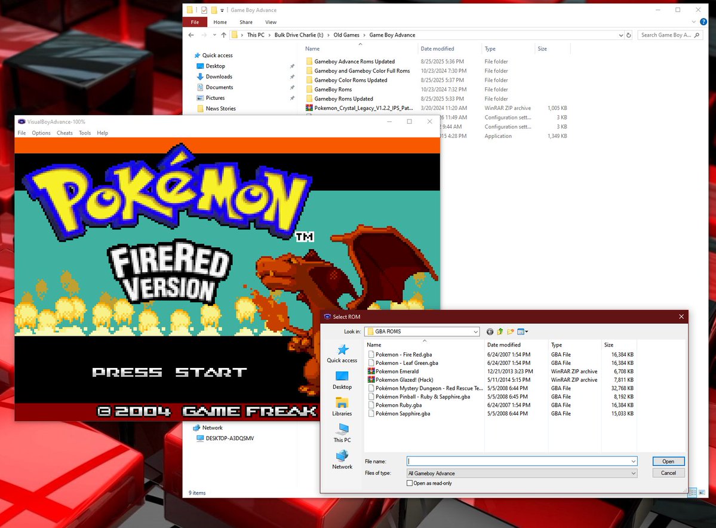
Task: Select Desktop in the Select ROM sidebar
Action: tap(342, 382)
